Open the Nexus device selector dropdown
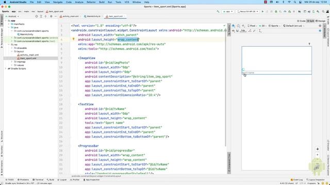This screenshot has width=330, height=185. click(x=247, y=11)
